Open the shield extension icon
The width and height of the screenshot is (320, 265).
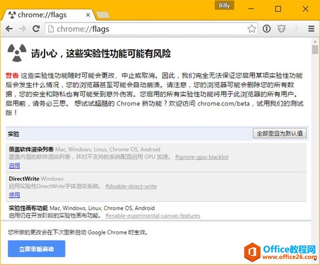click(281, 29)
